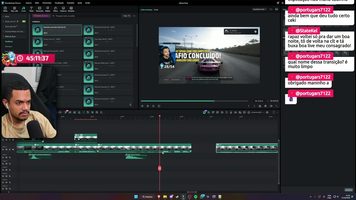The height and width of the screenshot is (200, 356).
Task: Click the Centro de ativos button
Action: (41, 16)
